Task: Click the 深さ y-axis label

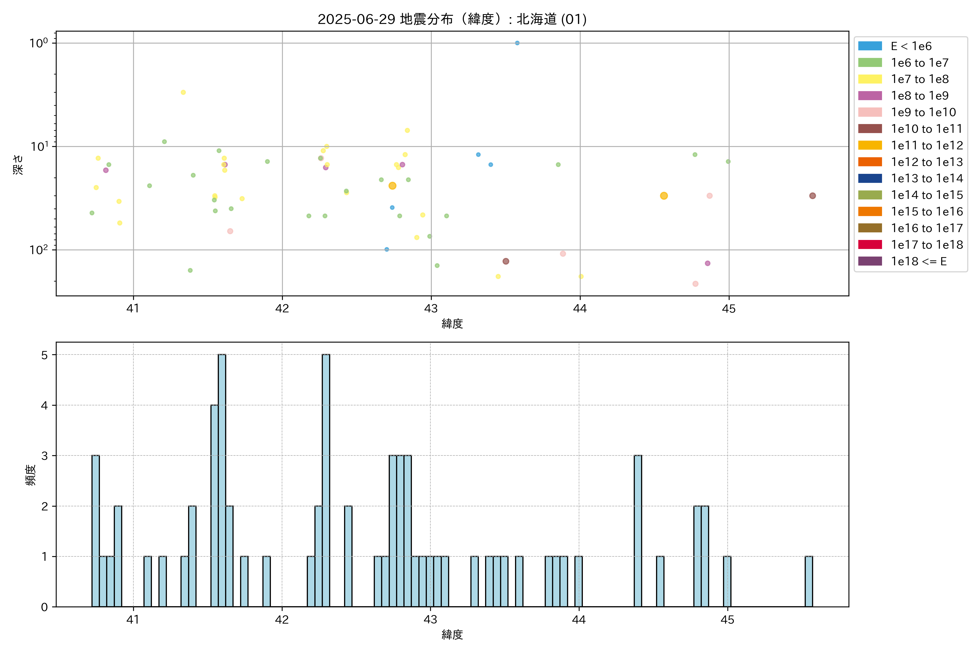Action: 18,165
